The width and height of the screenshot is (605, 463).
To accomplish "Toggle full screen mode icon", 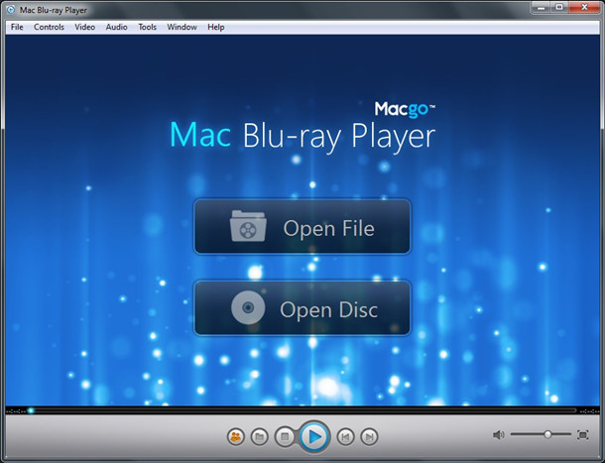I will (582, 434).
